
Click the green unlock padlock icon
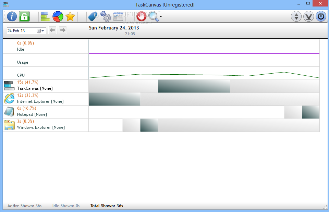[x=24, y=16]
